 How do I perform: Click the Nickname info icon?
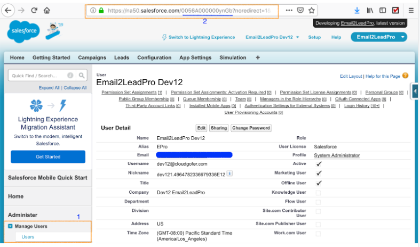point(229,174)
